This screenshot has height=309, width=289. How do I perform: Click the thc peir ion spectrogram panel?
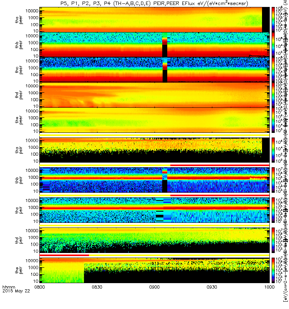pyautogui.click(x=155, y=210)
